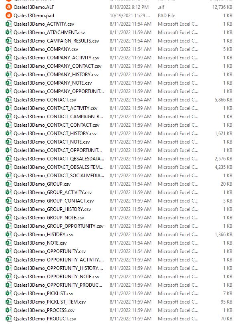Select truncated file name Qsales13Demo_OPPORTUNITY_PRODUC...
The width and height of the screenshot is (250, 324).
58,285
